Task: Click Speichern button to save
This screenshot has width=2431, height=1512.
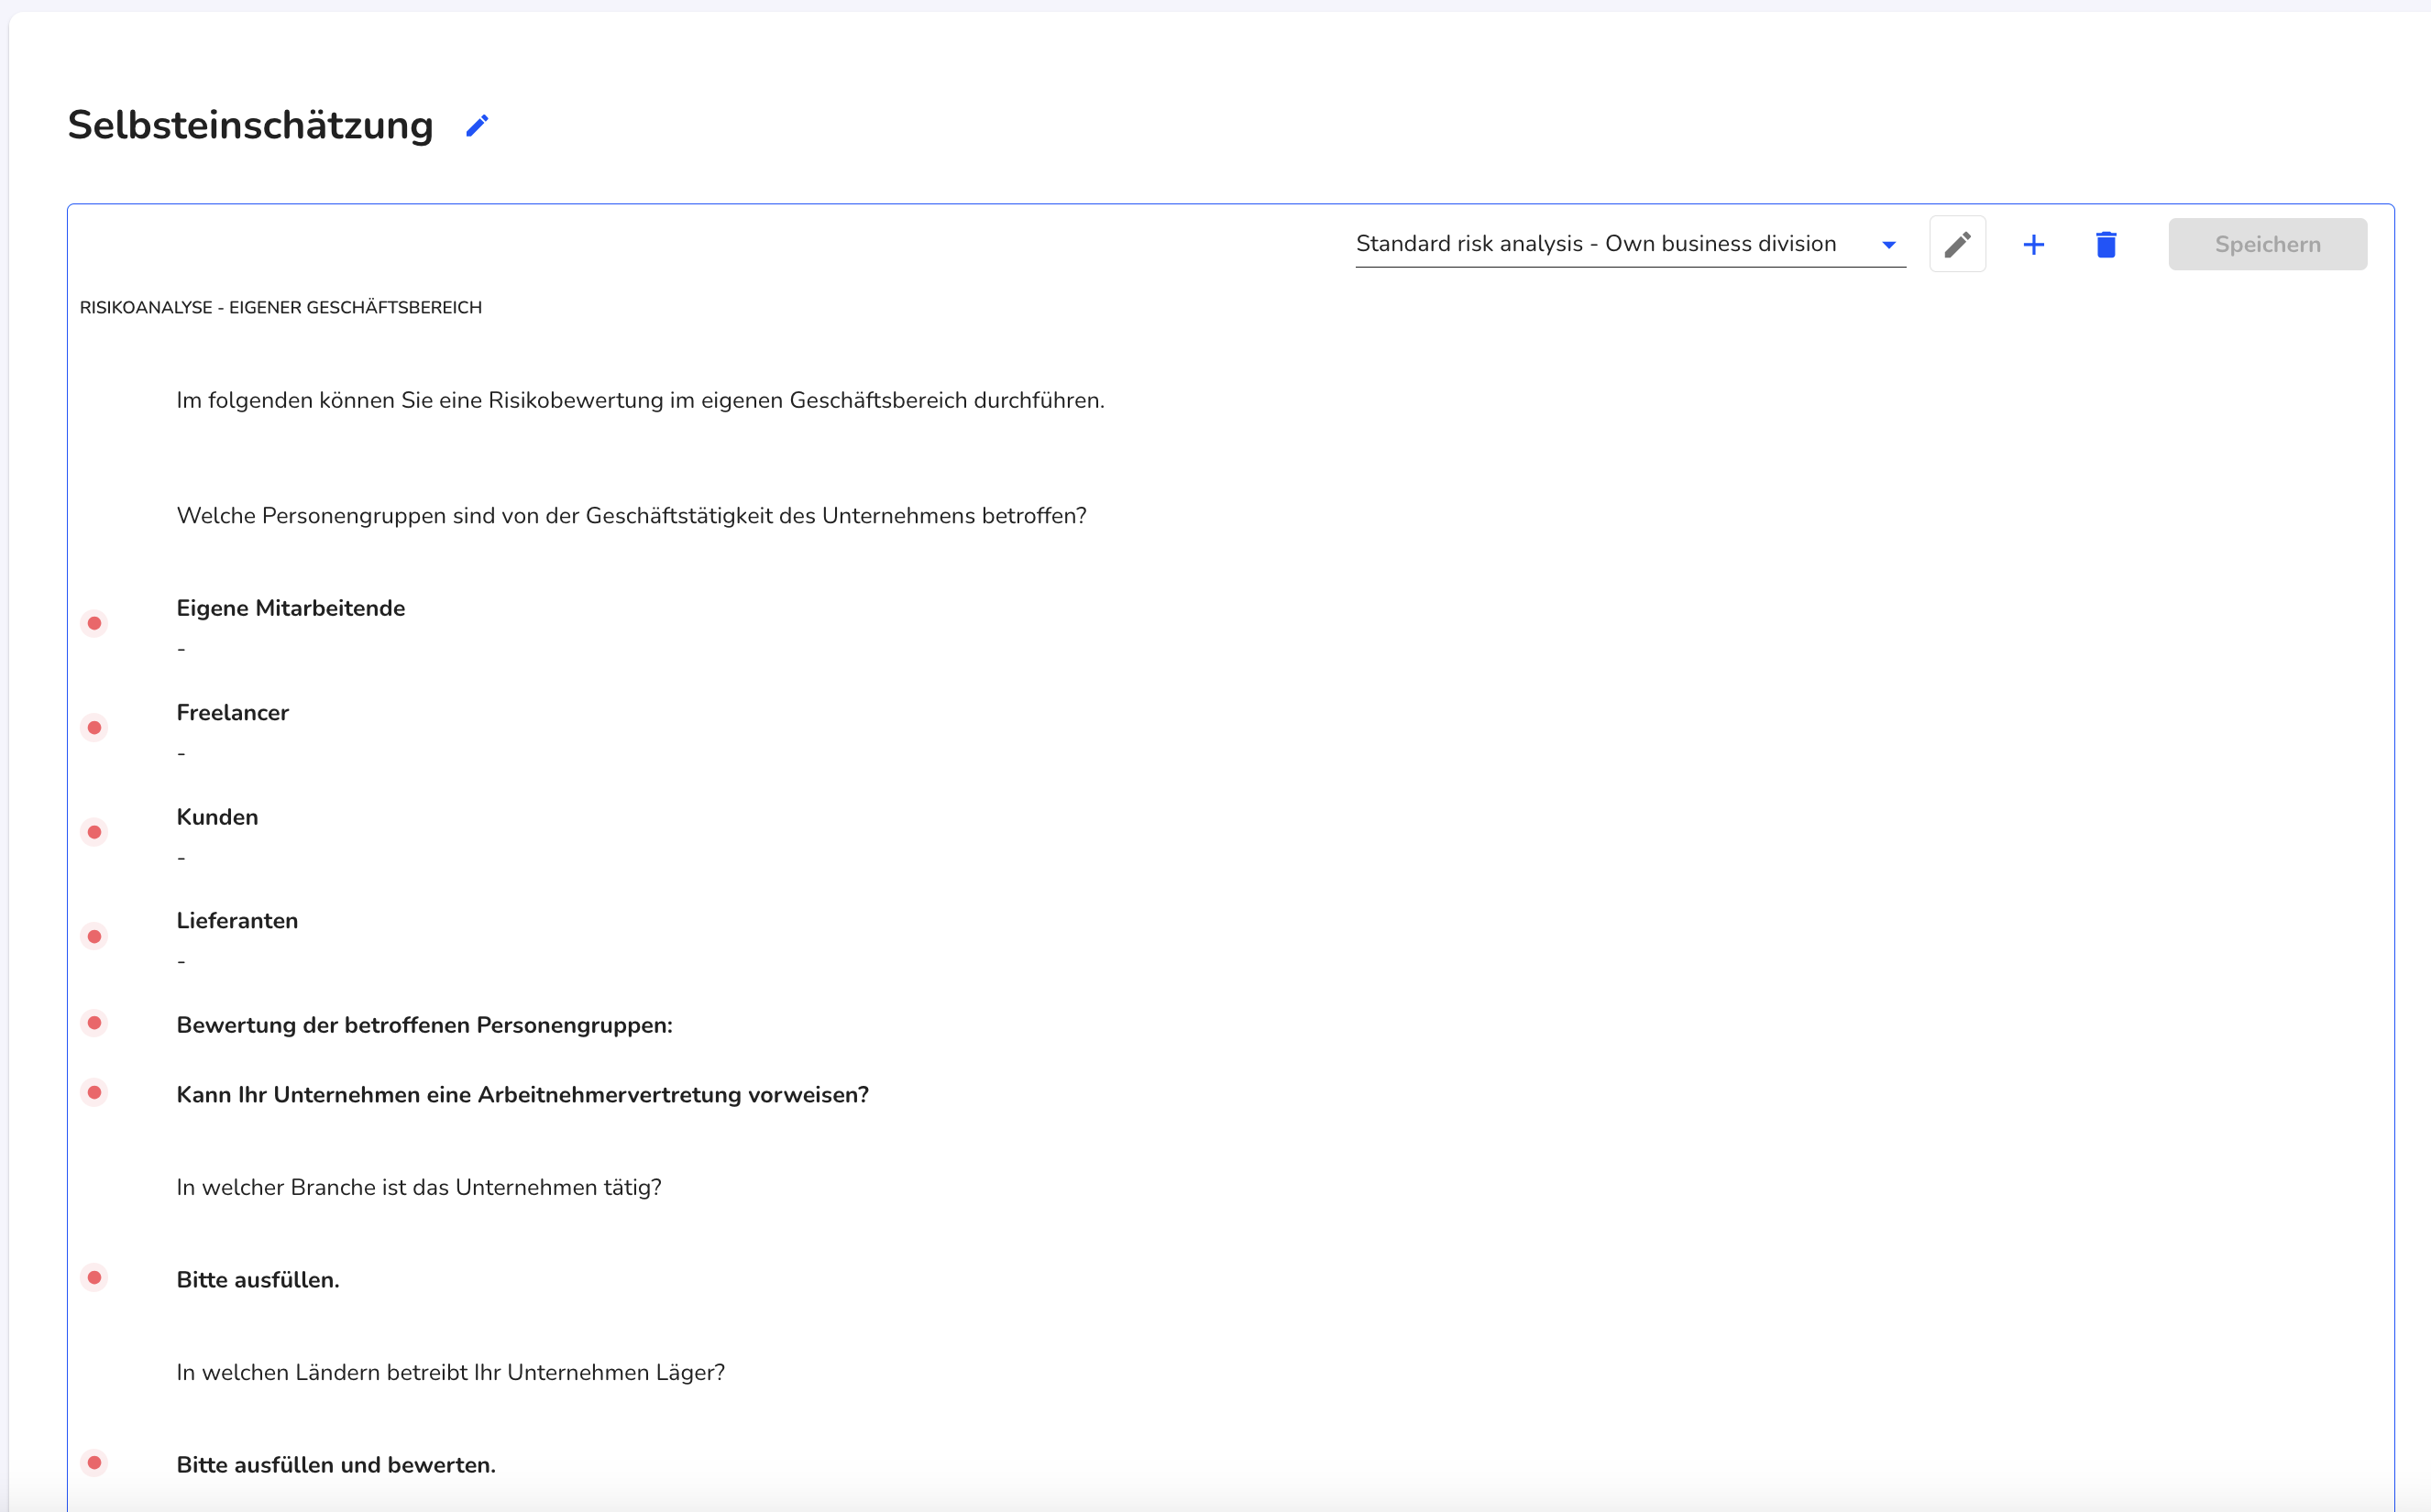Action: (2265, 244)
